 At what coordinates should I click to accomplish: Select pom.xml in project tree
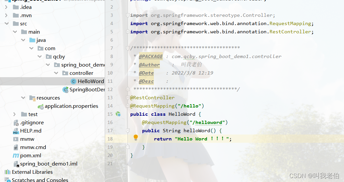31,155
